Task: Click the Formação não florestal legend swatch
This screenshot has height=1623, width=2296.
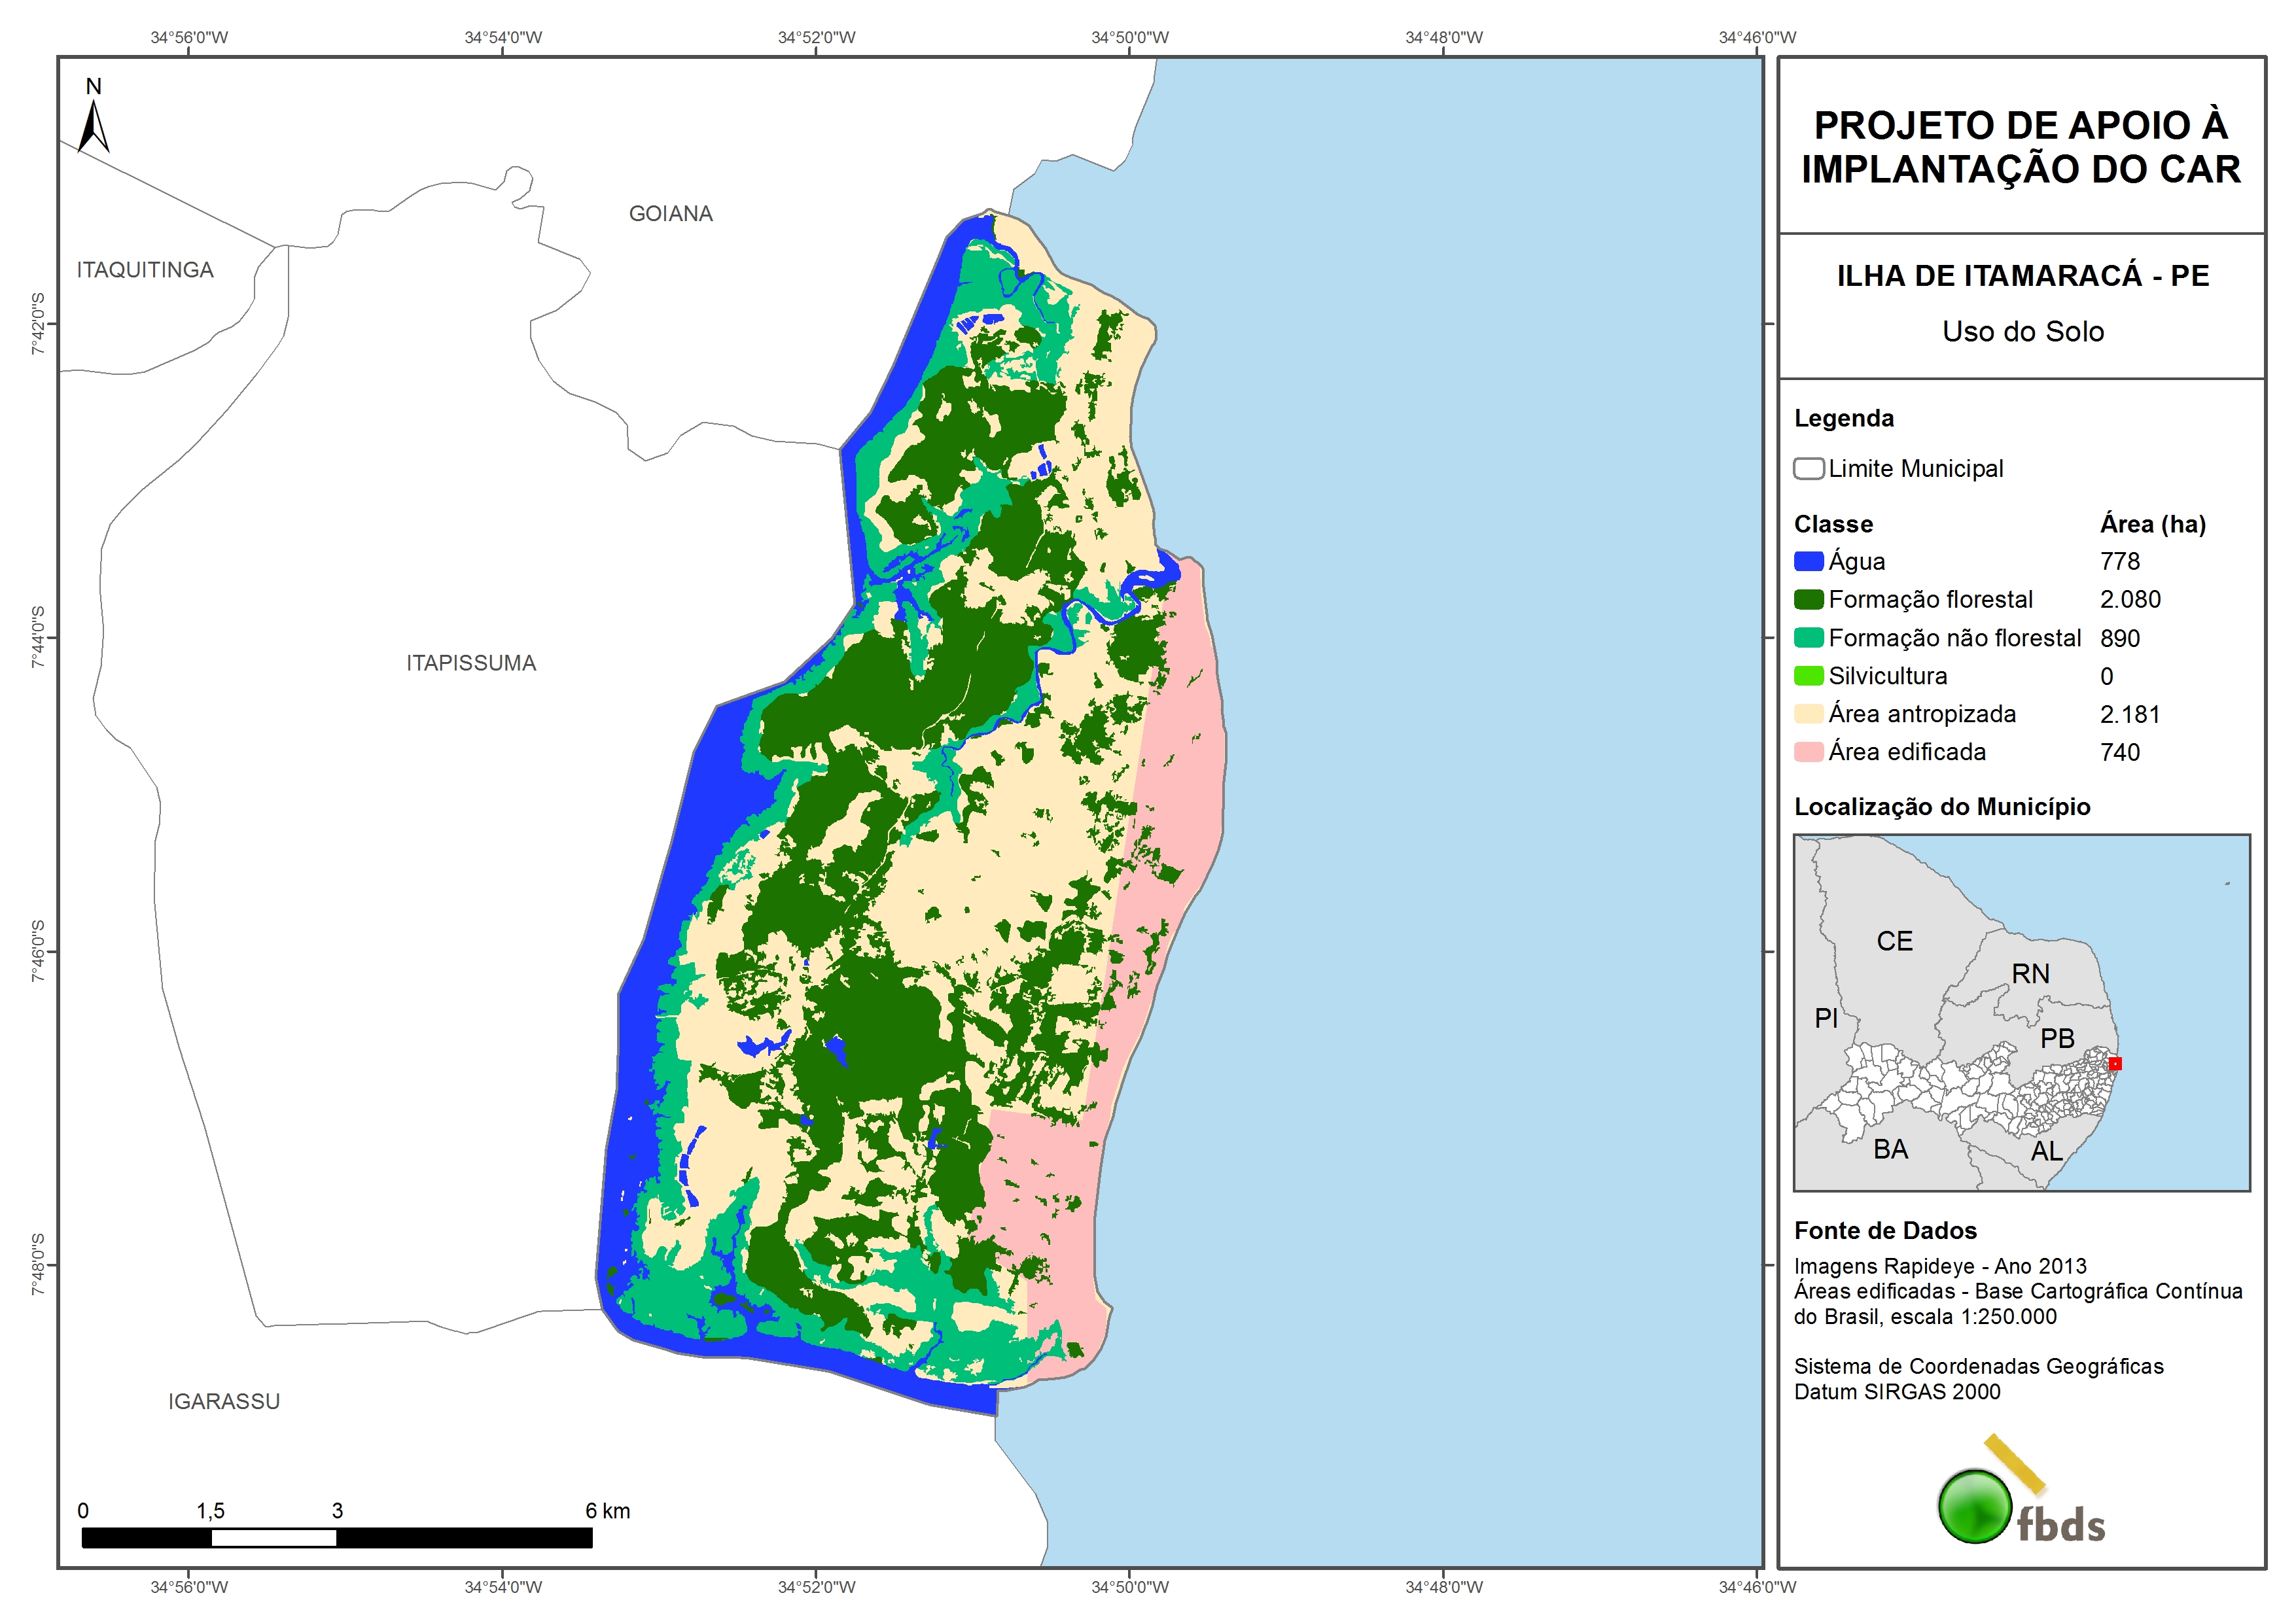Action: pos(1808,638)
